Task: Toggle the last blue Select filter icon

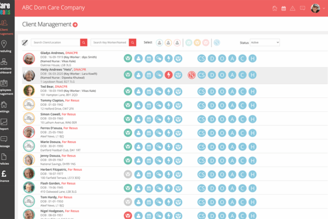Action: (216, 42)
